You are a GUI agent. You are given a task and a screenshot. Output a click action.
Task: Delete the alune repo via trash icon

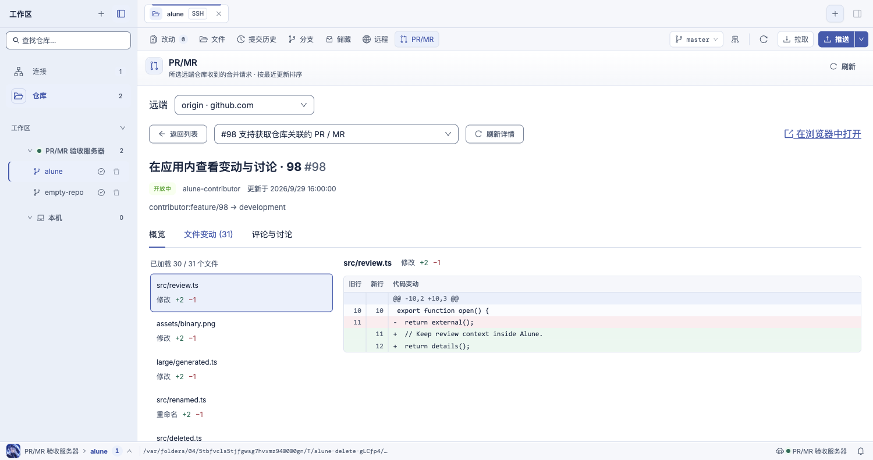pyautogui.click(x=116, y=172)
